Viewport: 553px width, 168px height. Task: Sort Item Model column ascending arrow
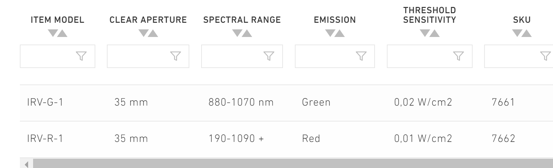pos(62,33)
